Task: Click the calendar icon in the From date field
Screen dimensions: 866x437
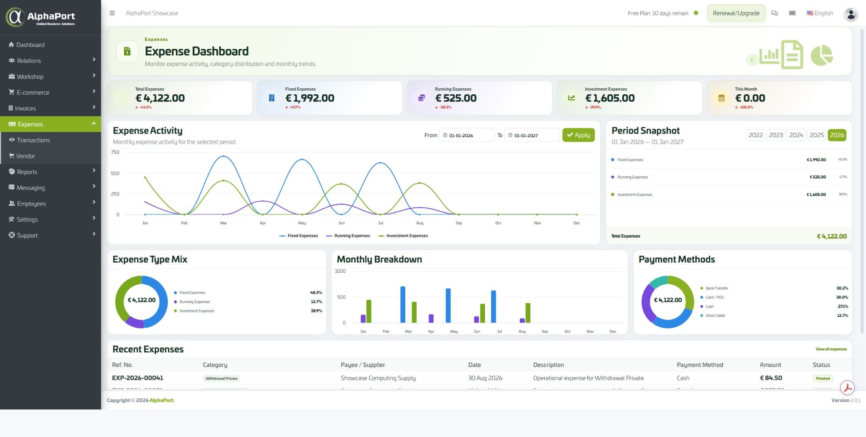Action: tap(445, 135)
